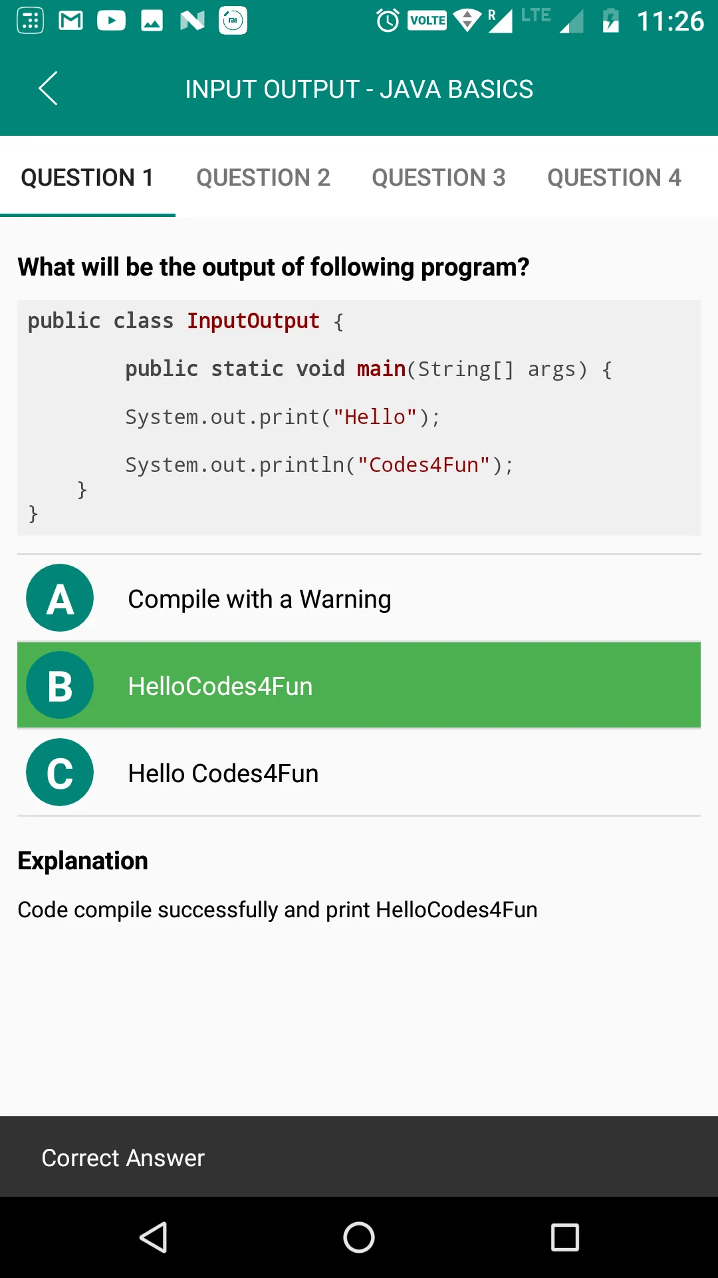Screen dimensions: 718x1278
Task: Tap the Android home button
Action: pyautogui.click(x=359, y=1237)
